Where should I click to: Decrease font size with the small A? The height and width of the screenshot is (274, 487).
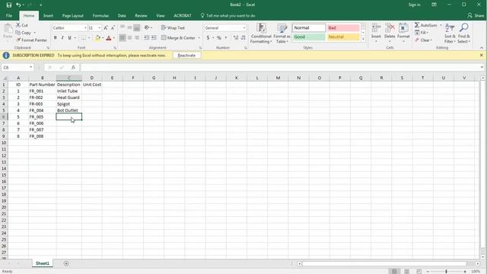tap(113, 27)
